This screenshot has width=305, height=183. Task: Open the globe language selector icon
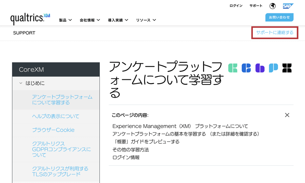(272, 6)
